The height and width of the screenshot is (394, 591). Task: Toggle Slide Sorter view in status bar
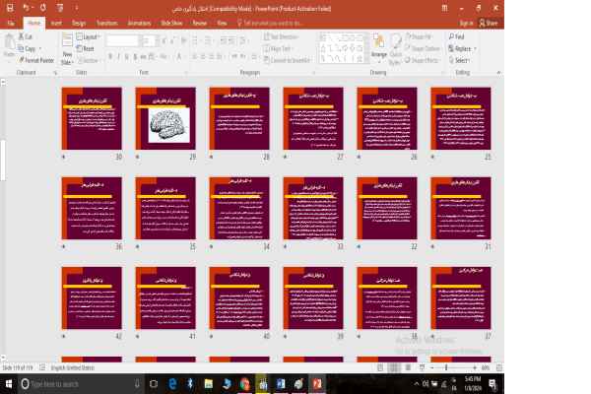tap(397, 367)
